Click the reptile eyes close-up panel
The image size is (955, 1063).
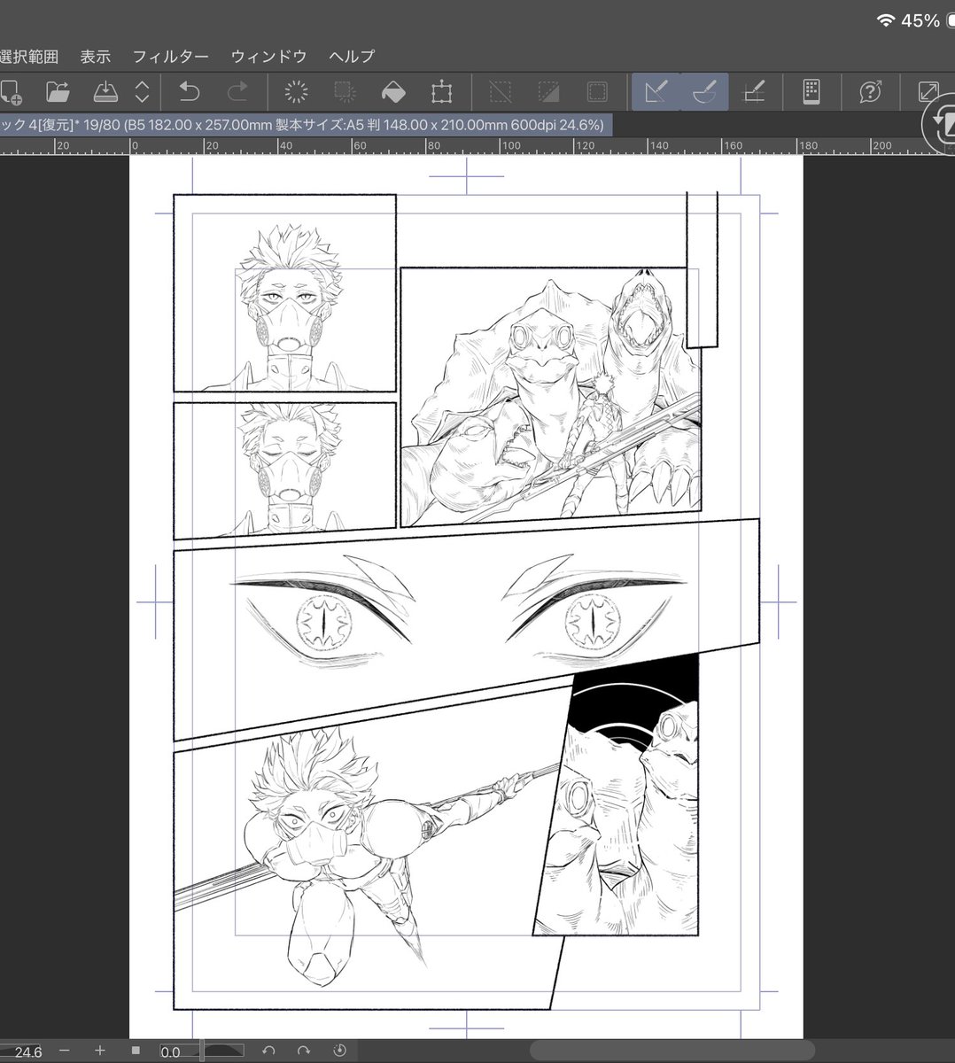(466, 629)
